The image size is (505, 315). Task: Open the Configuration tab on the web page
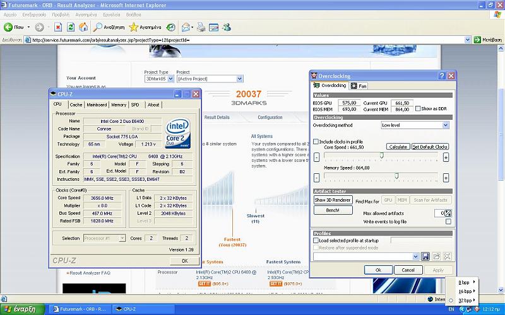coord(270,117)
